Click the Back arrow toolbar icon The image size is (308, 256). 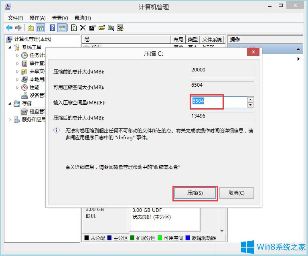click(9, 28)
